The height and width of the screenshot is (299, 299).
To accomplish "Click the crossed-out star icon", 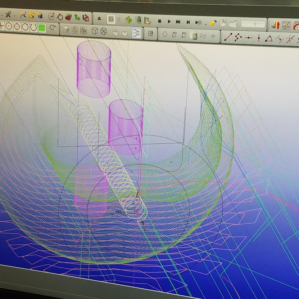I will (8, 14).
